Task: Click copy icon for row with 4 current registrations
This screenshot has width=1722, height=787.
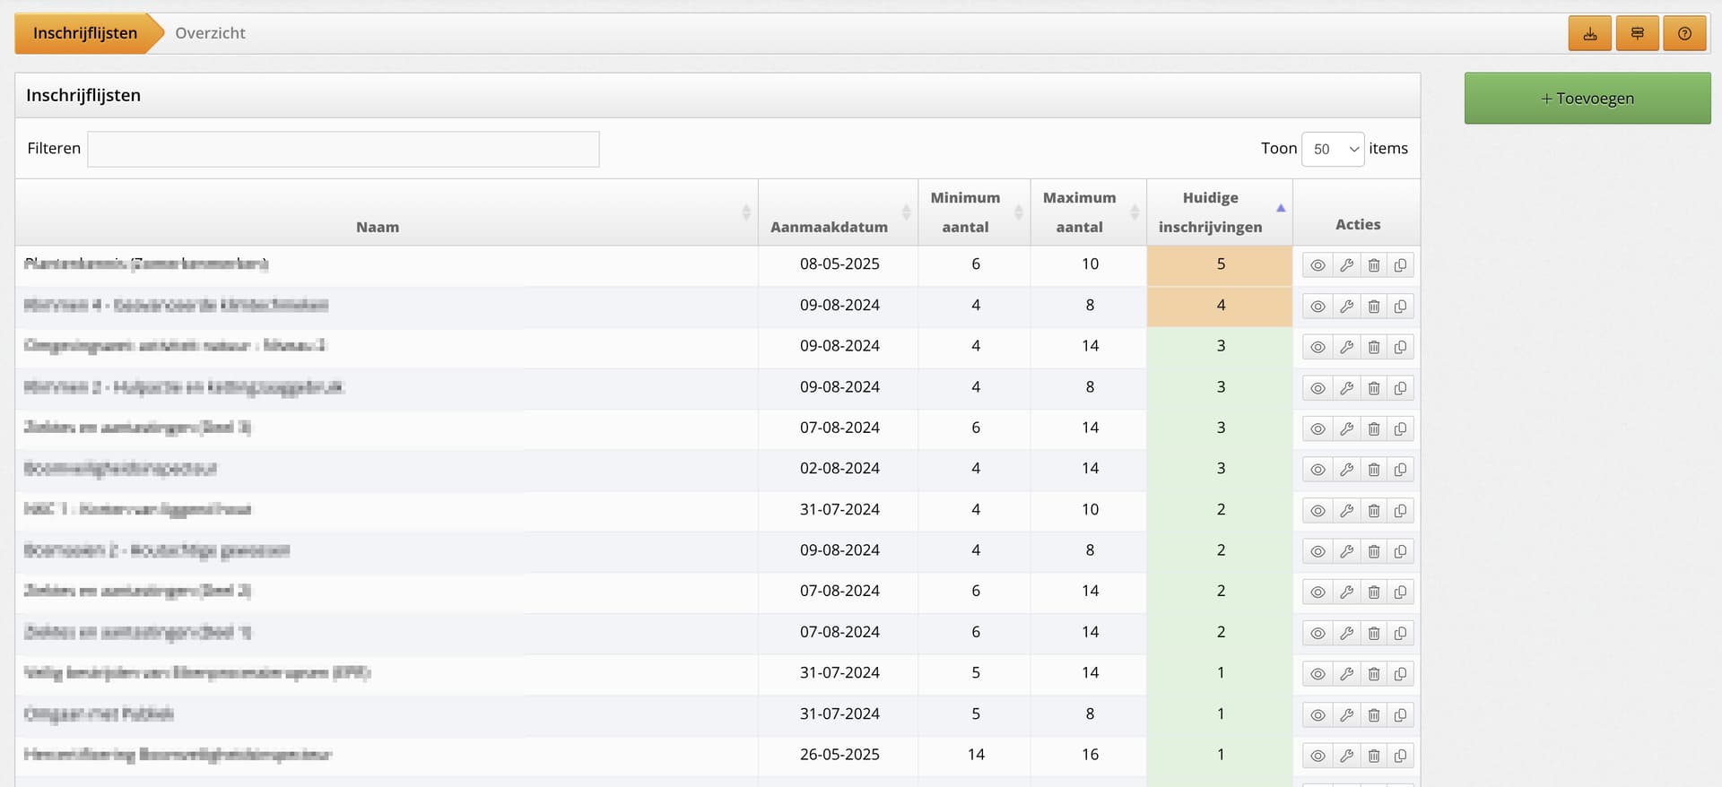Action: coord(1400,307)
